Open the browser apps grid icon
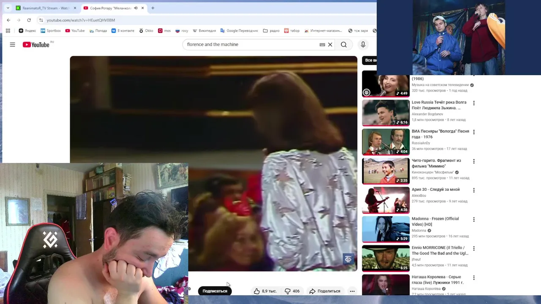The image size is (541, 304). [8, 30]
